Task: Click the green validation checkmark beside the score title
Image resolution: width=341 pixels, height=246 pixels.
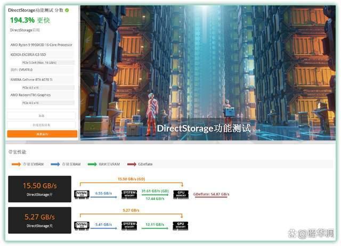Action: click(67, 10)
